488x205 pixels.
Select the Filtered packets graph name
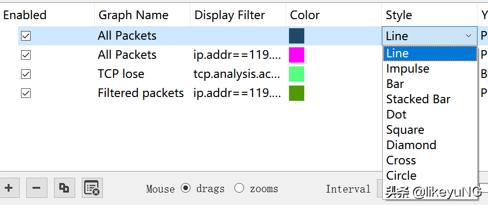[141, 93]
